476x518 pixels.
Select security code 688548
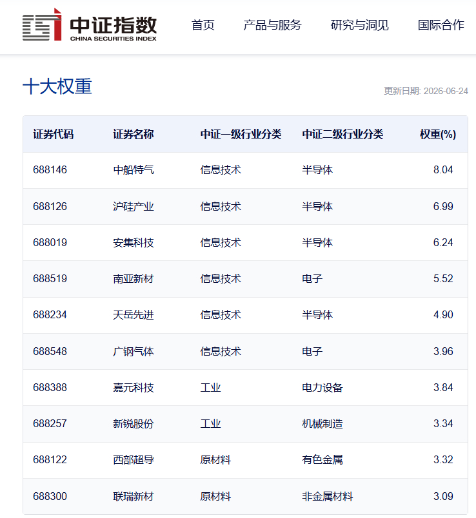(50, 351)
